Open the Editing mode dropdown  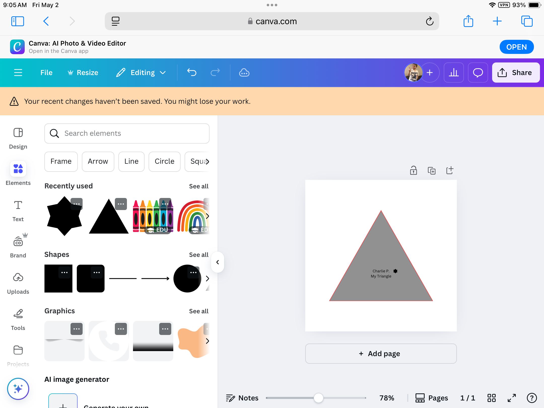(141, 73)
